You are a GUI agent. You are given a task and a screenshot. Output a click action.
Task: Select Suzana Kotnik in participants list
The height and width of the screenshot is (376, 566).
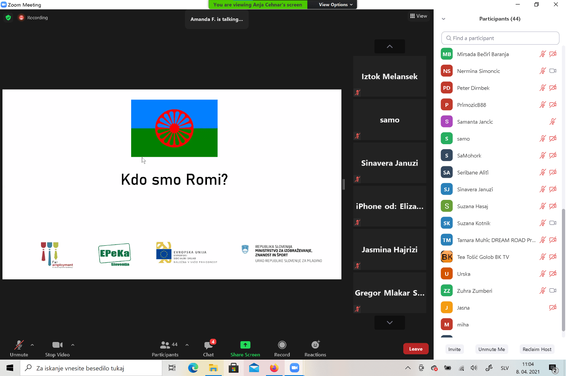[x=473, y=223]
